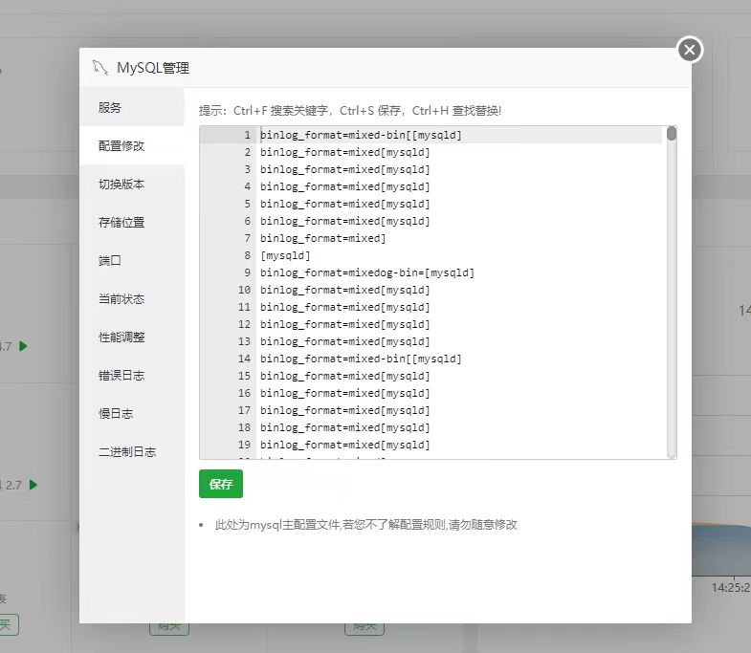Open the 服务 tab
This screenshot has height=653, width=751.
(x=132, y=107)
